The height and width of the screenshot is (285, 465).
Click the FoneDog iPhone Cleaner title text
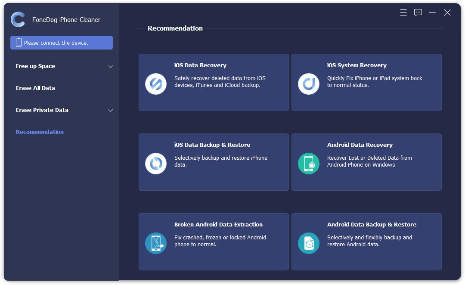click(x=66, y=19)
